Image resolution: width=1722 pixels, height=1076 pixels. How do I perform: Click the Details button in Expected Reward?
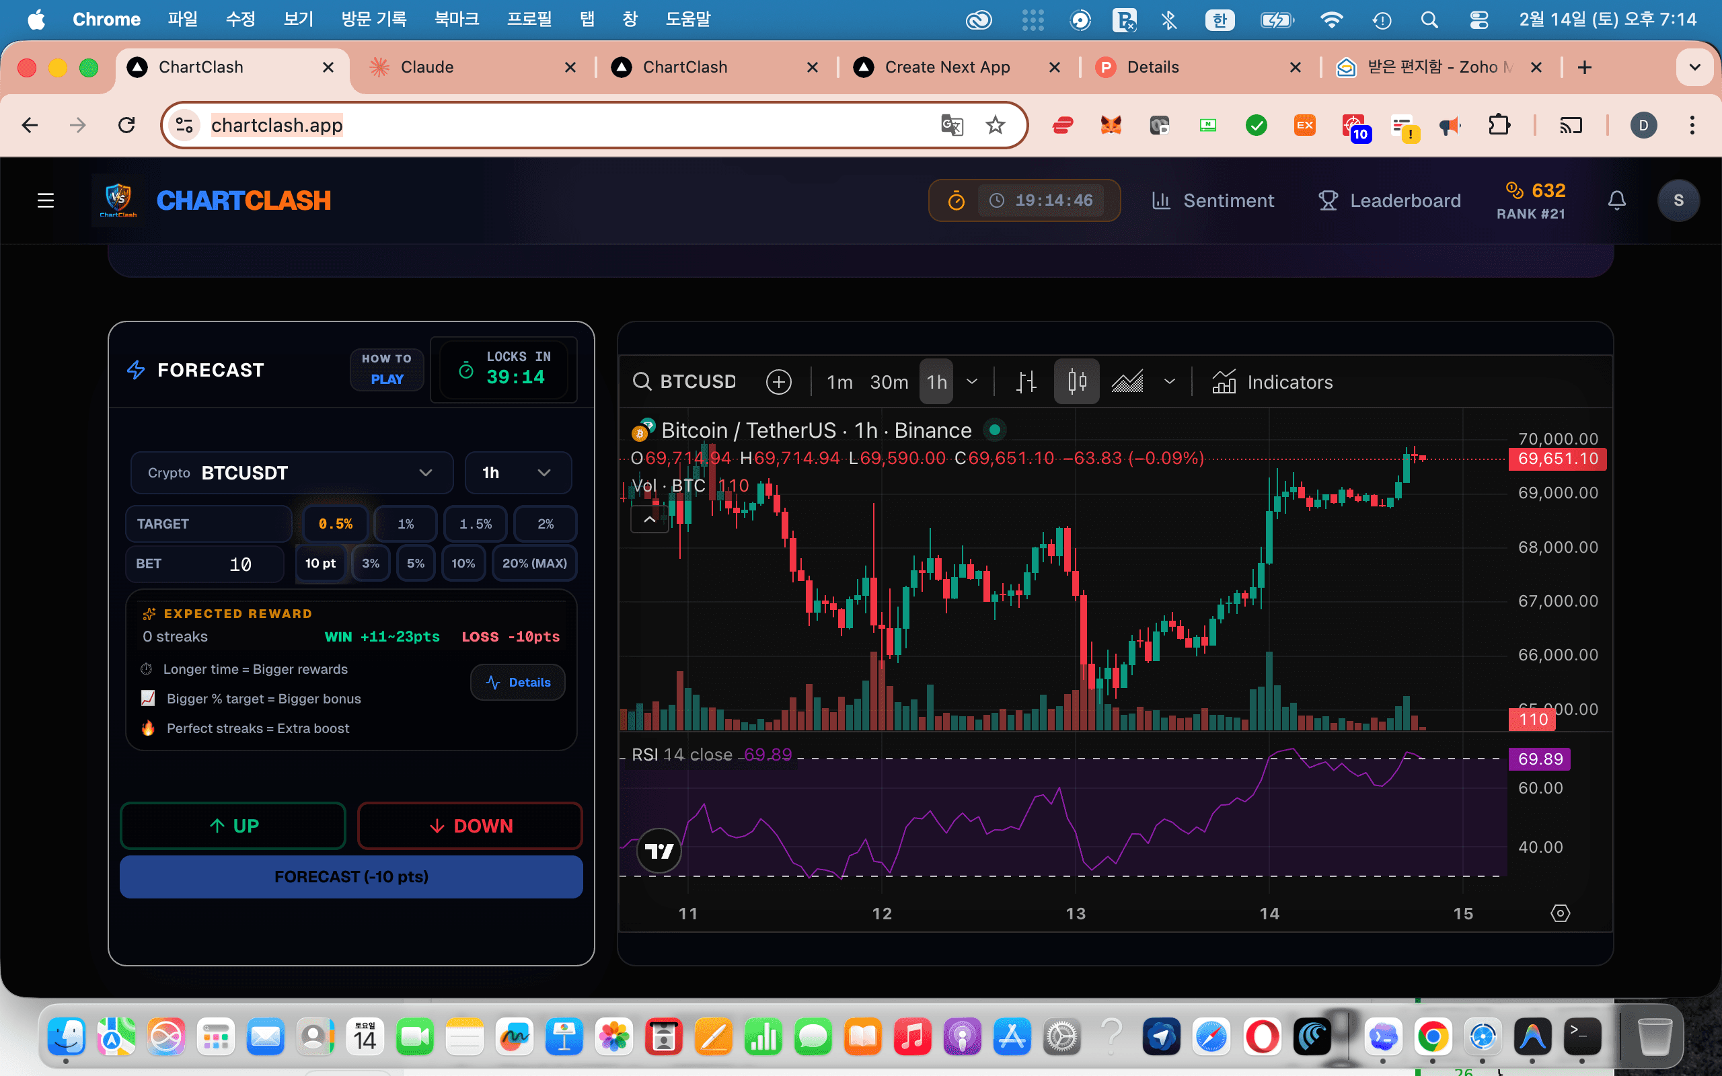click(517, 682)
